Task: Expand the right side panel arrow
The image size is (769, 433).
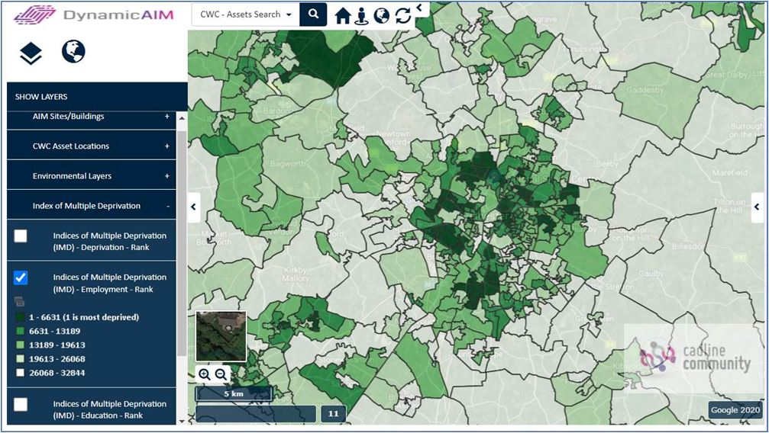Action: pyautogui.click(x=757, y=207)
